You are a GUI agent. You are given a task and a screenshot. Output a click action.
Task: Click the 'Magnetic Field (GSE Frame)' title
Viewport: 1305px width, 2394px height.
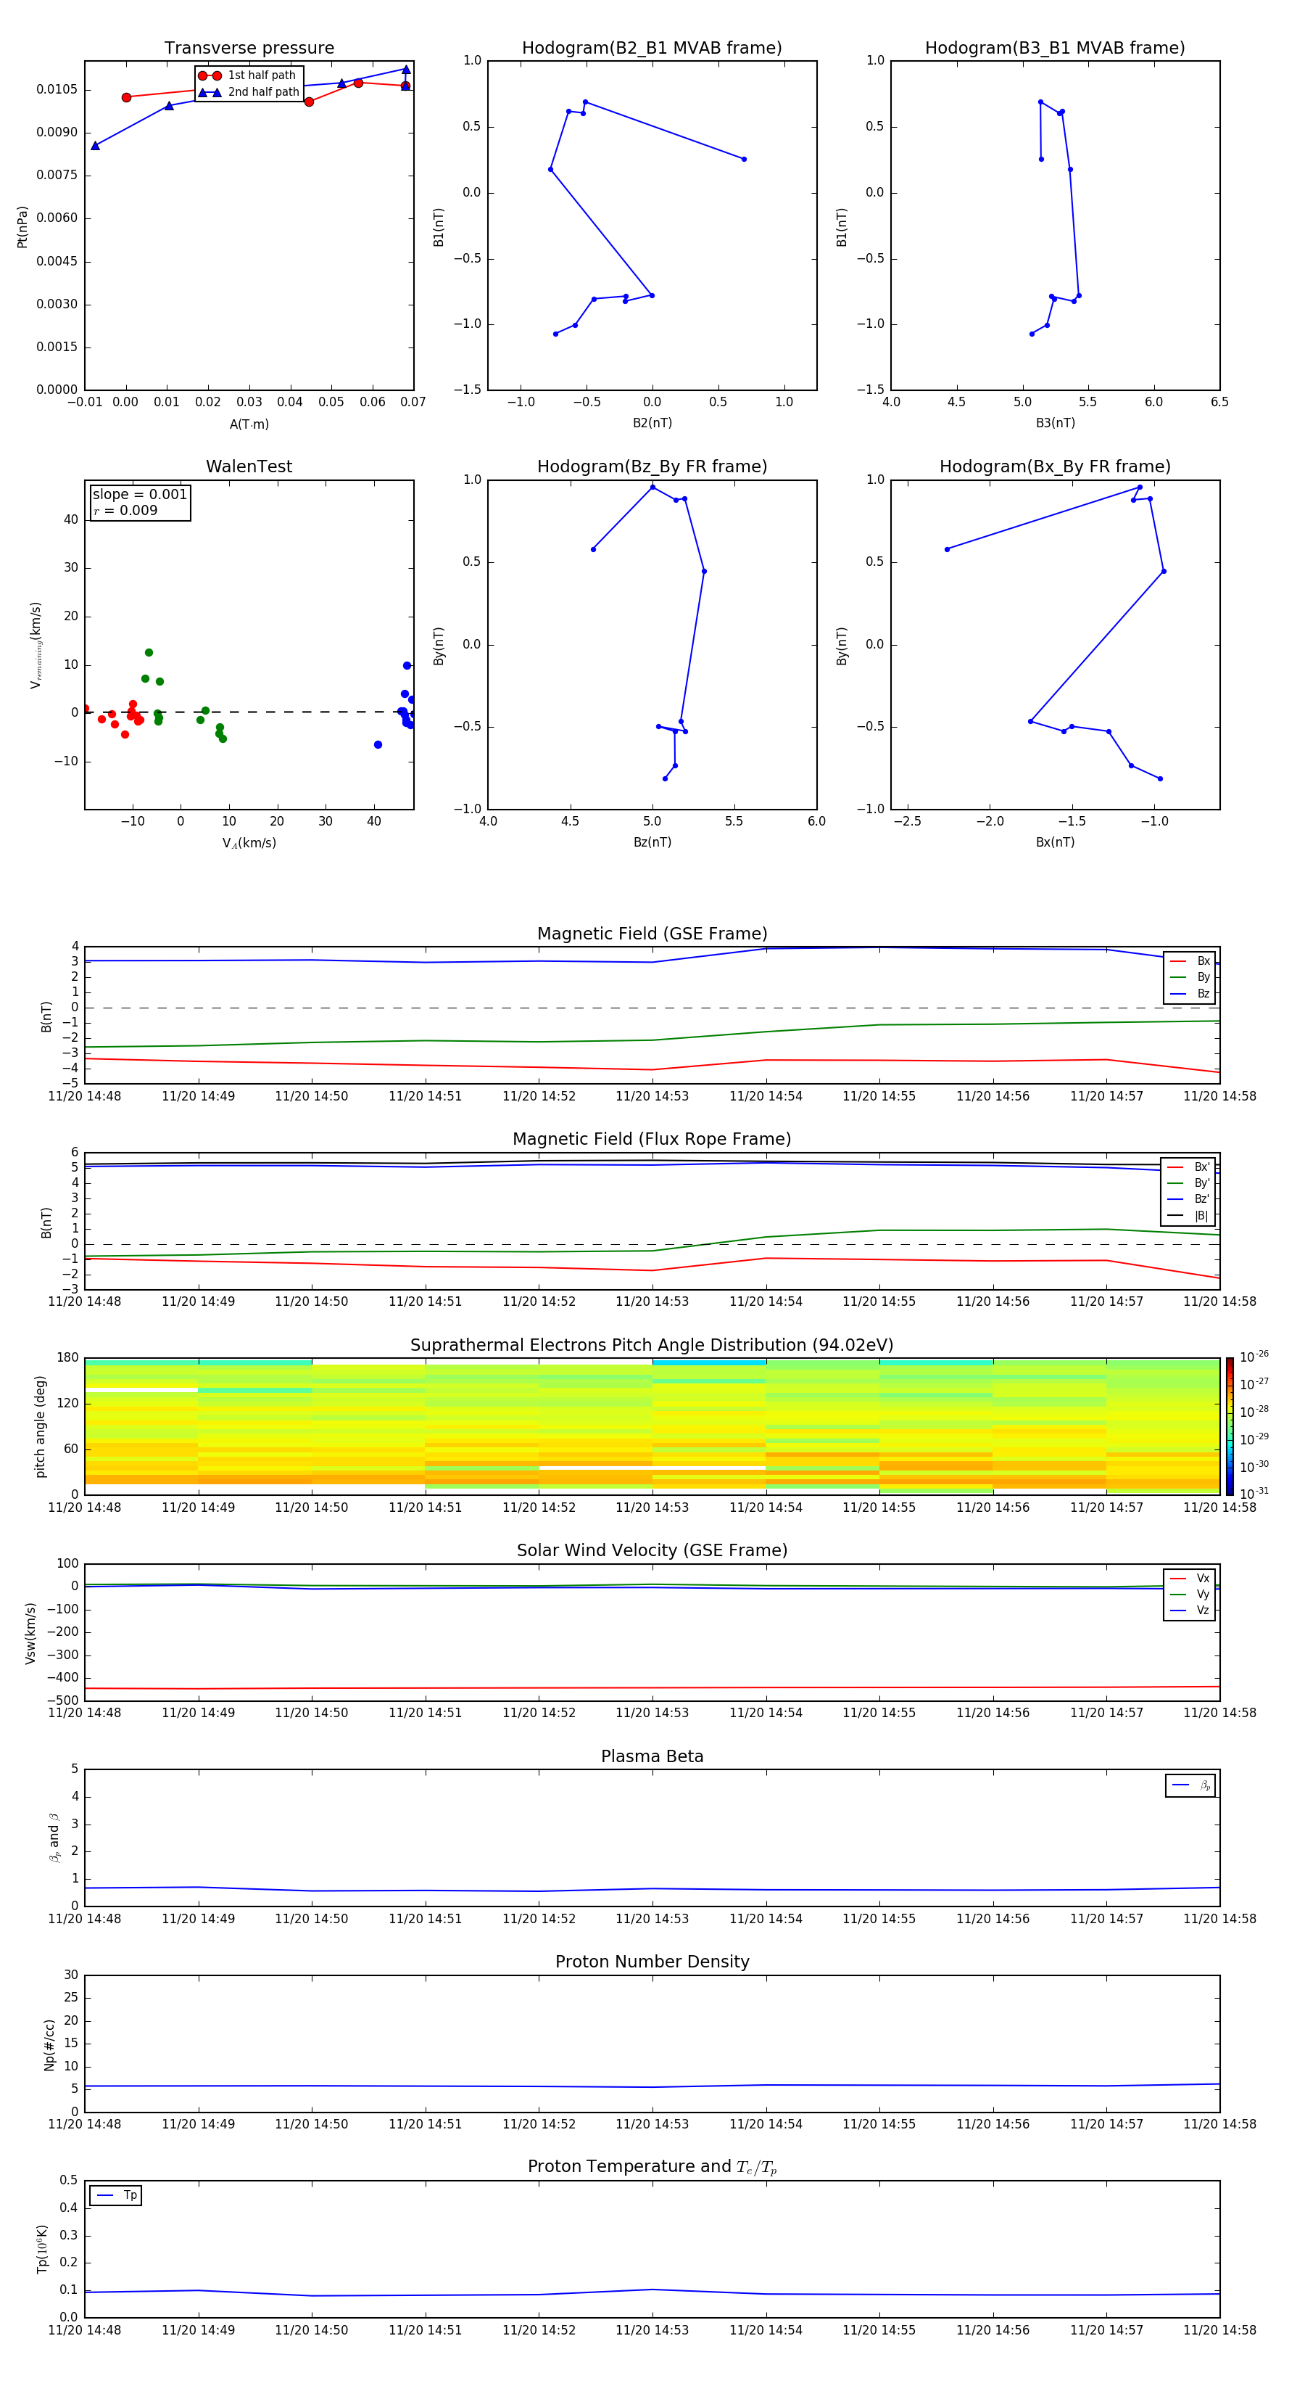point(652,934)
